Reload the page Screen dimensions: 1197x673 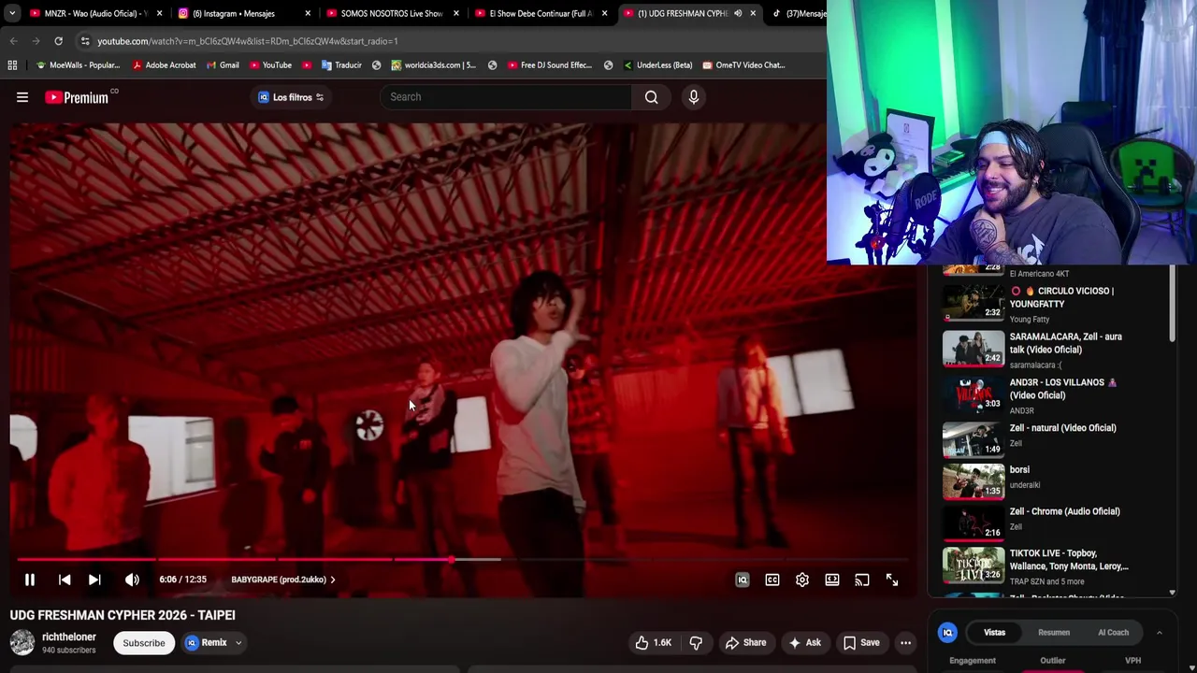(x=58, y=41)
